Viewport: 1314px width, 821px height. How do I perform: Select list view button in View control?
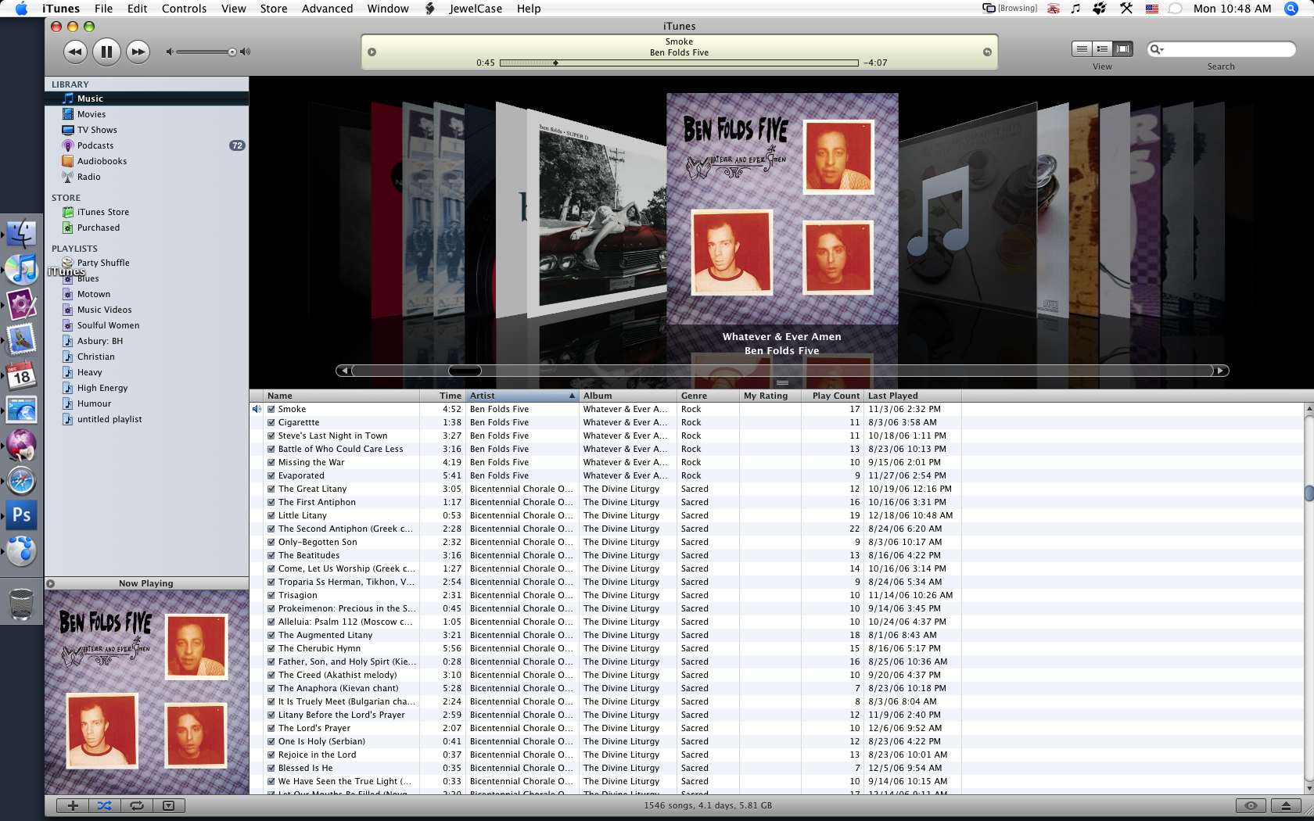[1082, 49]
